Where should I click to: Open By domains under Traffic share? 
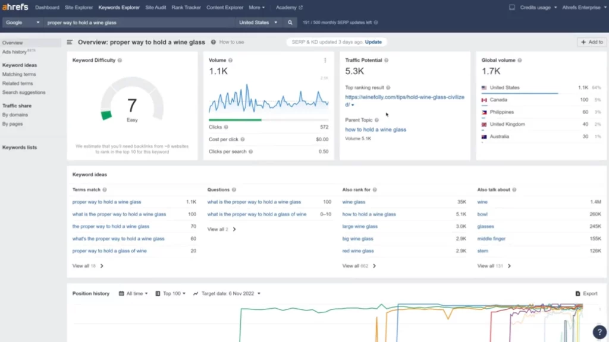(15, 115)
